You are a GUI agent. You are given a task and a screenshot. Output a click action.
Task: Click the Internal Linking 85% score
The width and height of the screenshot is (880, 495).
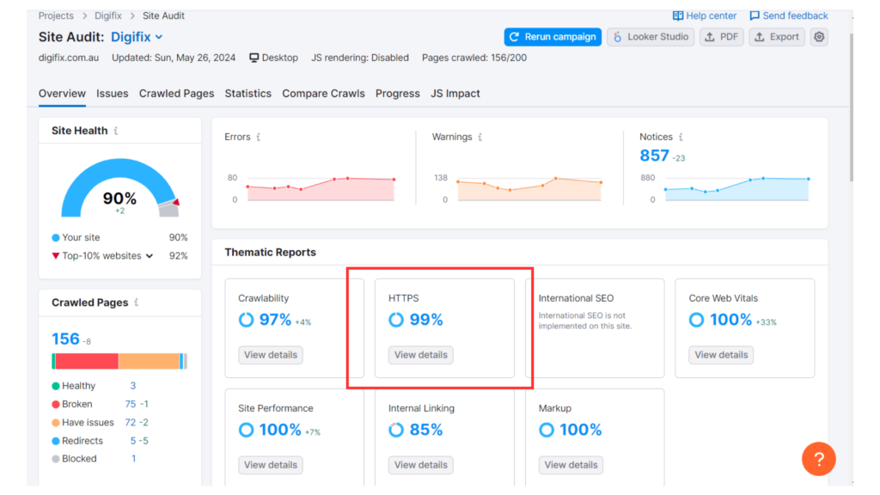[426, 430]
